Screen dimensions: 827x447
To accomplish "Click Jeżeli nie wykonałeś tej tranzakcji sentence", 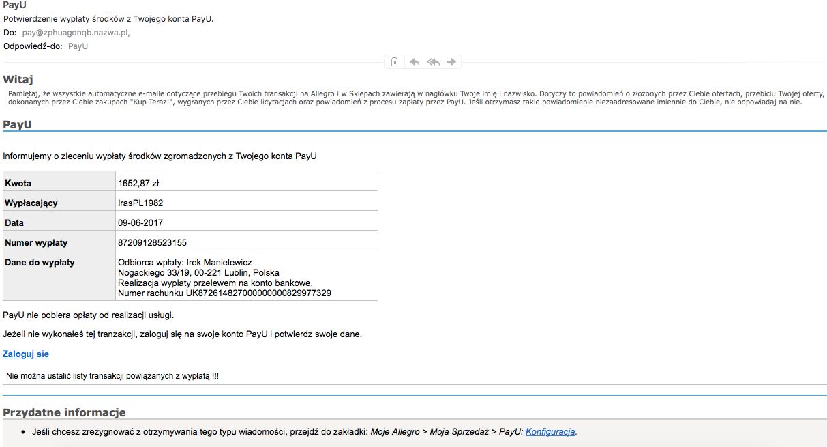I will pos(182,334).
